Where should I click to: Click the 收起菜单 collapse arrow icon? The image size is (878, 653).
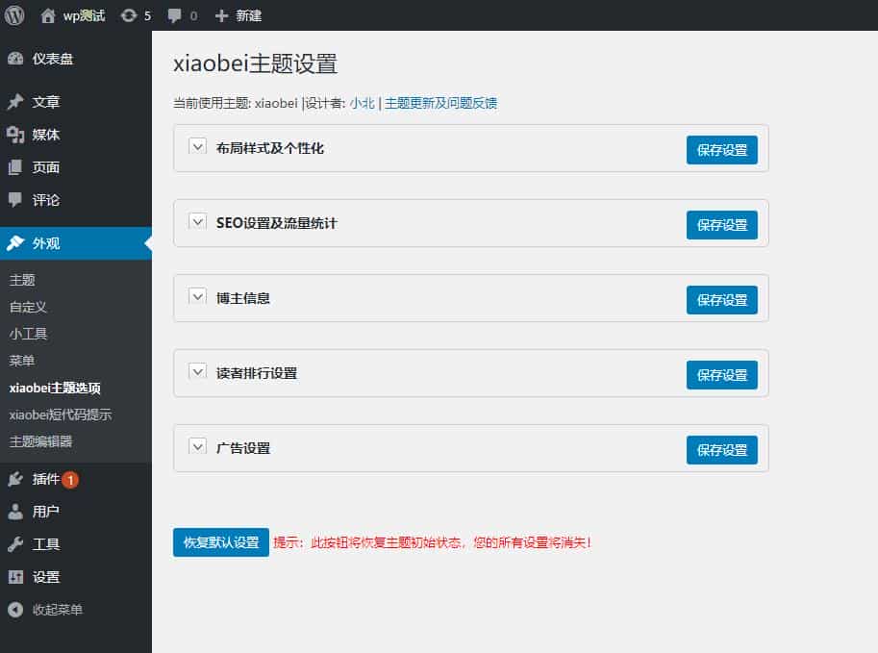tap(15, 610)
